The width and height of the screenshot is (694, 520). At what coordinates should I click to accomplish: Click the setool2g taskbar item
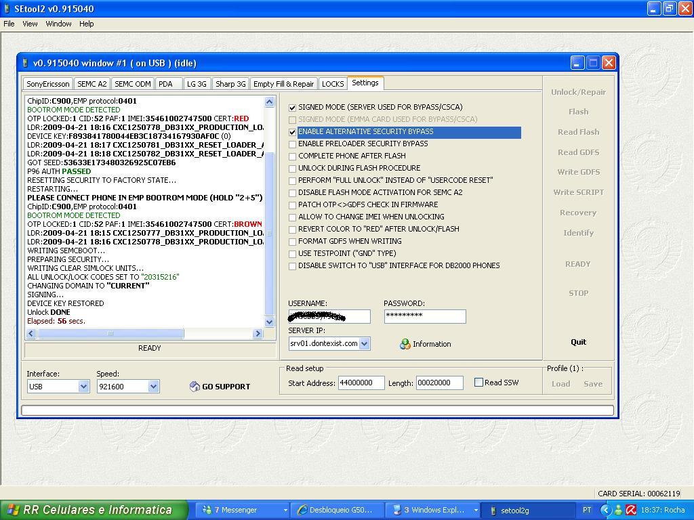click(x=528, y=510)
